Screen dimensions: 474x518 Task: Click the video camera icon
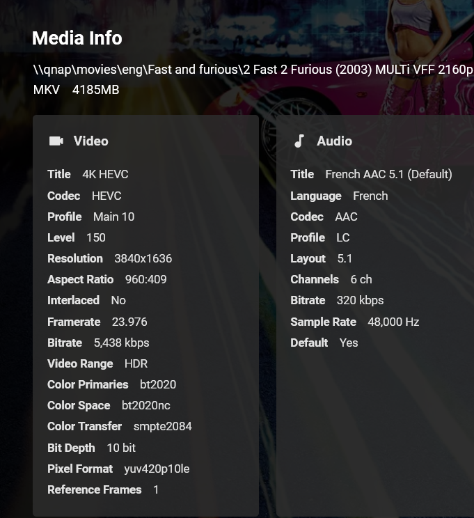[x=56, y=141]
